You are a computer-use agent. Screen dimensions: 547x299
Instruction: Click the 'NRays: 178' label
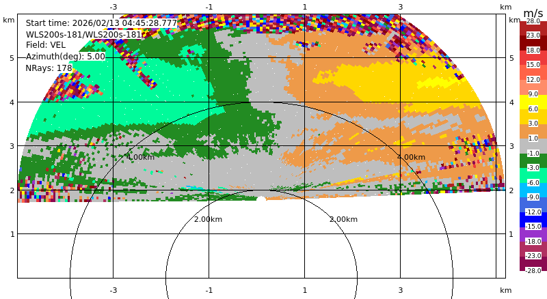coord(49,68)
